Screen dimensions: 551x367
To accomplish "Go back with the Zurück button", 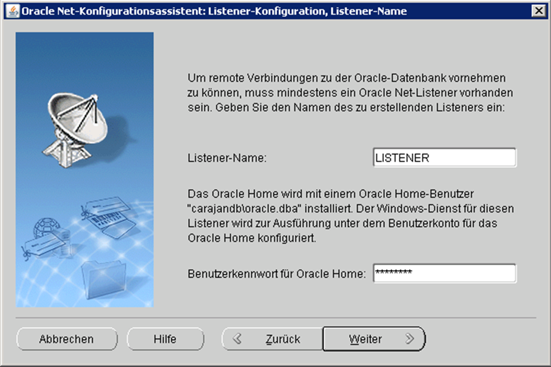I will pos(273,339).
